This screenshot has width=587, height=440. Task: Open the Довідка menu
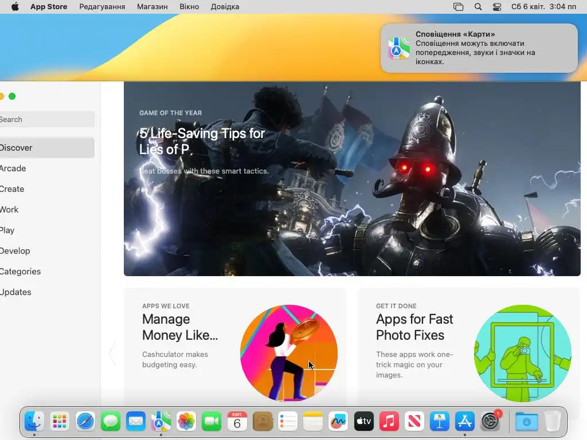pyautogui.click(x=225, y=7)
